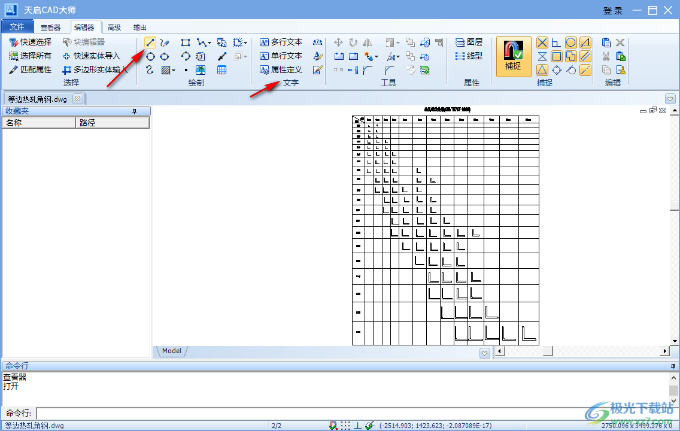Select the 等边热轧角钢.dwg document tab
The width and height of the screenshot is (680, 431).
[x=38, y=99]
